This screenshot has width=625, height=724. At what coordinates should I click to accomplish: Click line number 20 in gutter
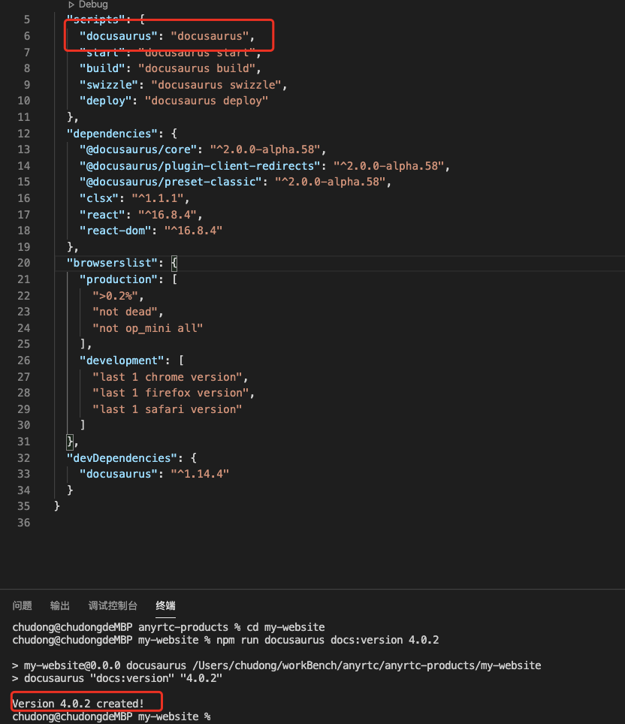[23, 263]
